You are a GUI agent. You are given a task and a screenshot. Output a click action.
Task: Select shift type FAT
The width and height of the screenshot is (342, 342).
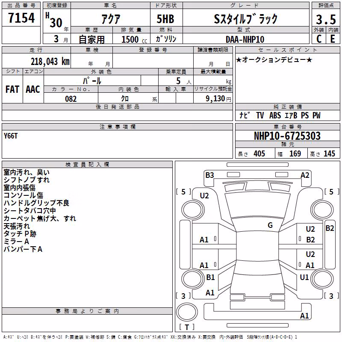coord(12,89)
